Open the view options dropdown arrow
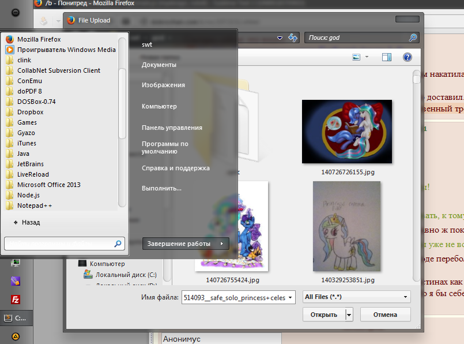 coord(367,57)
